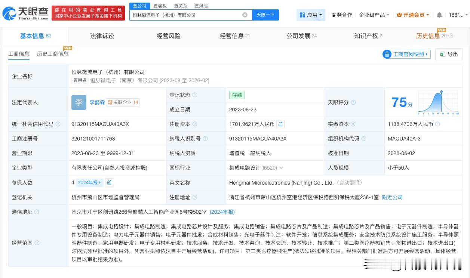Open the account 186* dropdown
The image size is (470, 278).
point(458,15)
